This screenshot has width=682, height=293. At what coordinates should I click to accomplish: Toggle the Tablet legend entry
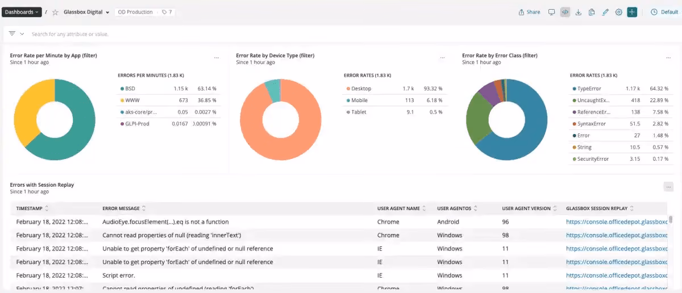tap(396, 112)
